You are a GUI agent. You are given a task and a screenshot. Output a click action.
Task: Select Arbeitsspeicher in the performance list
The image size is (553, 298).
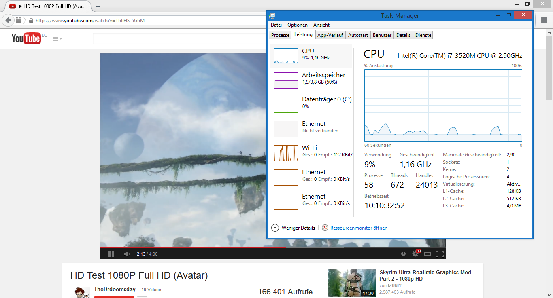click(311, 80)
